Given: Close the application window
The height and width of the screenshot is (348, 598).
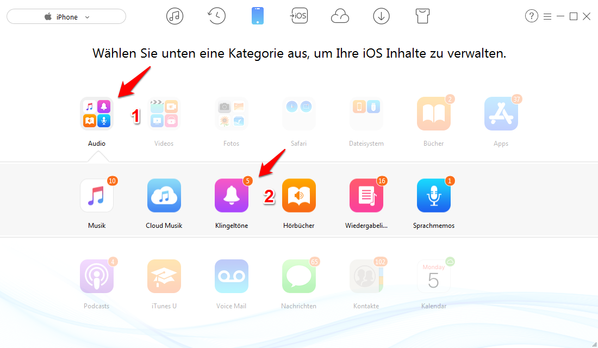Looking at the screenshot, I should pyautogui.click(x=587, y=16).
